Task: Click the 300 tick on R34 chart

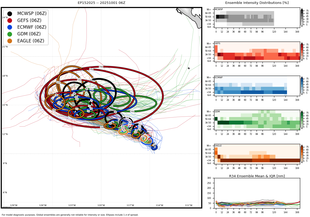Action: [209, 178]
